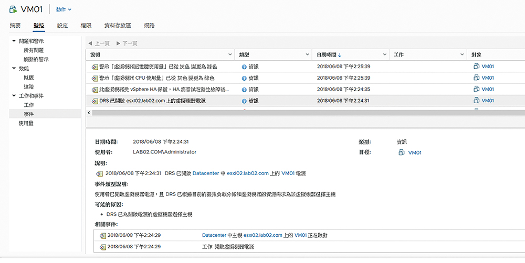Select related event 工作: 開啟虛擬機器電源

point(228,247)
